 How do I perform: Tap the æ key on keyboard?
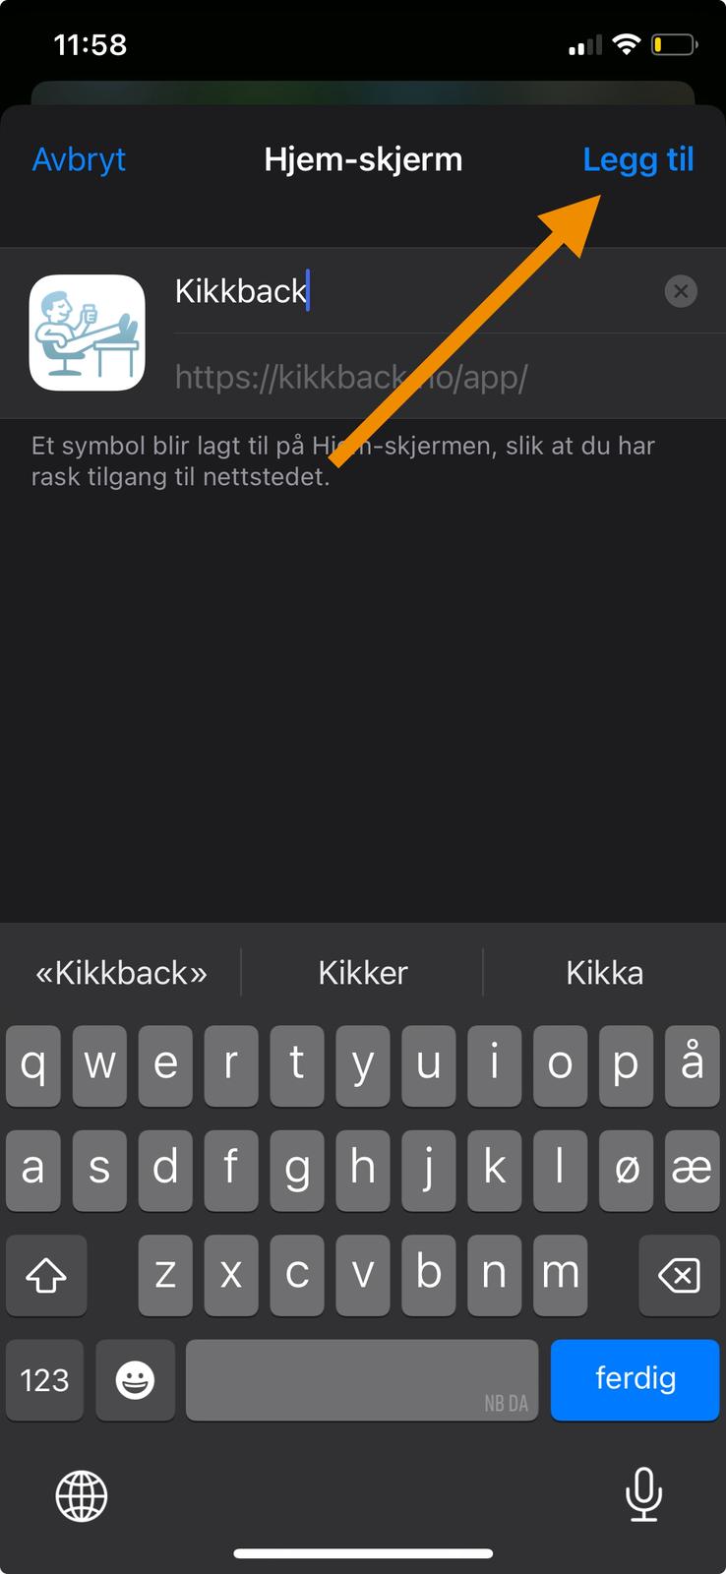[x=692, y=1170]
